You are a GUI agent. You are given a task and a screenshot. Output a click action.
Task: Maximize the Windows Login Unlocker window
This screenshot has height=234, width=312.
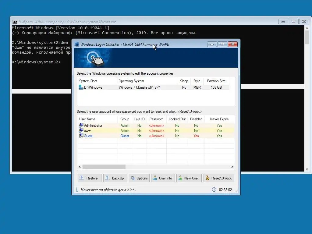pyautogui.click(x=222, y=44)
